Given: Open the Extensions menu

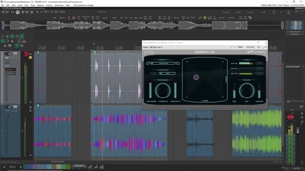Looking at the screenshot, I should [x=59, y=5].
